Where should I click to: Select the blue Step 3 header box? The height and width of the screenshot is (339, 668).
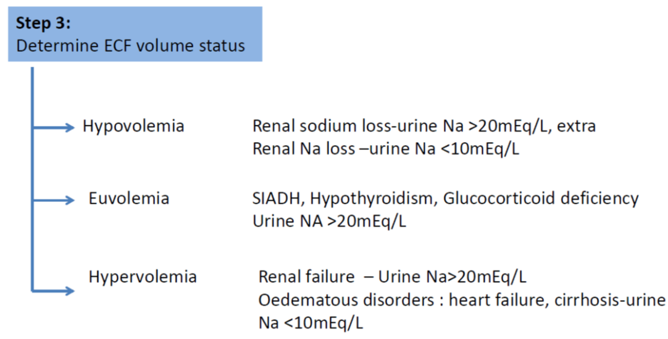point(135,33)
